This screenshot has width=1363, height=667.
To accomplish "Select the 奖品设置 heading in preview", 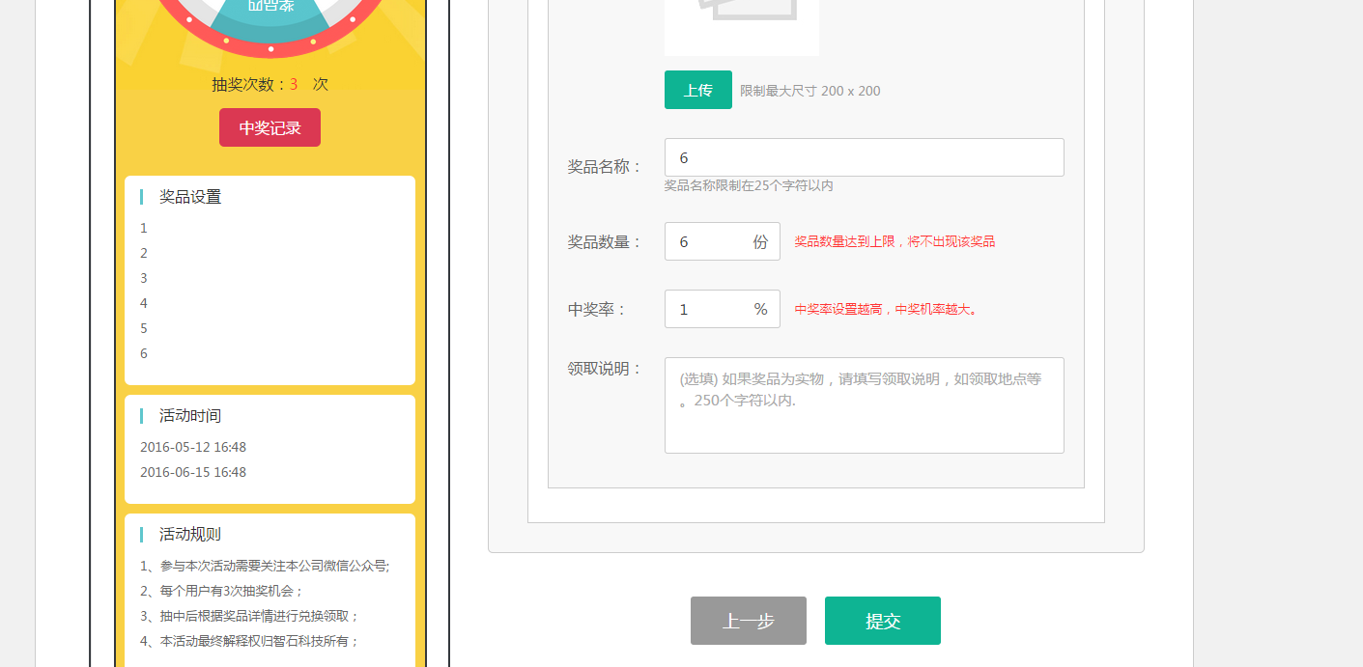I will [190, 197].
